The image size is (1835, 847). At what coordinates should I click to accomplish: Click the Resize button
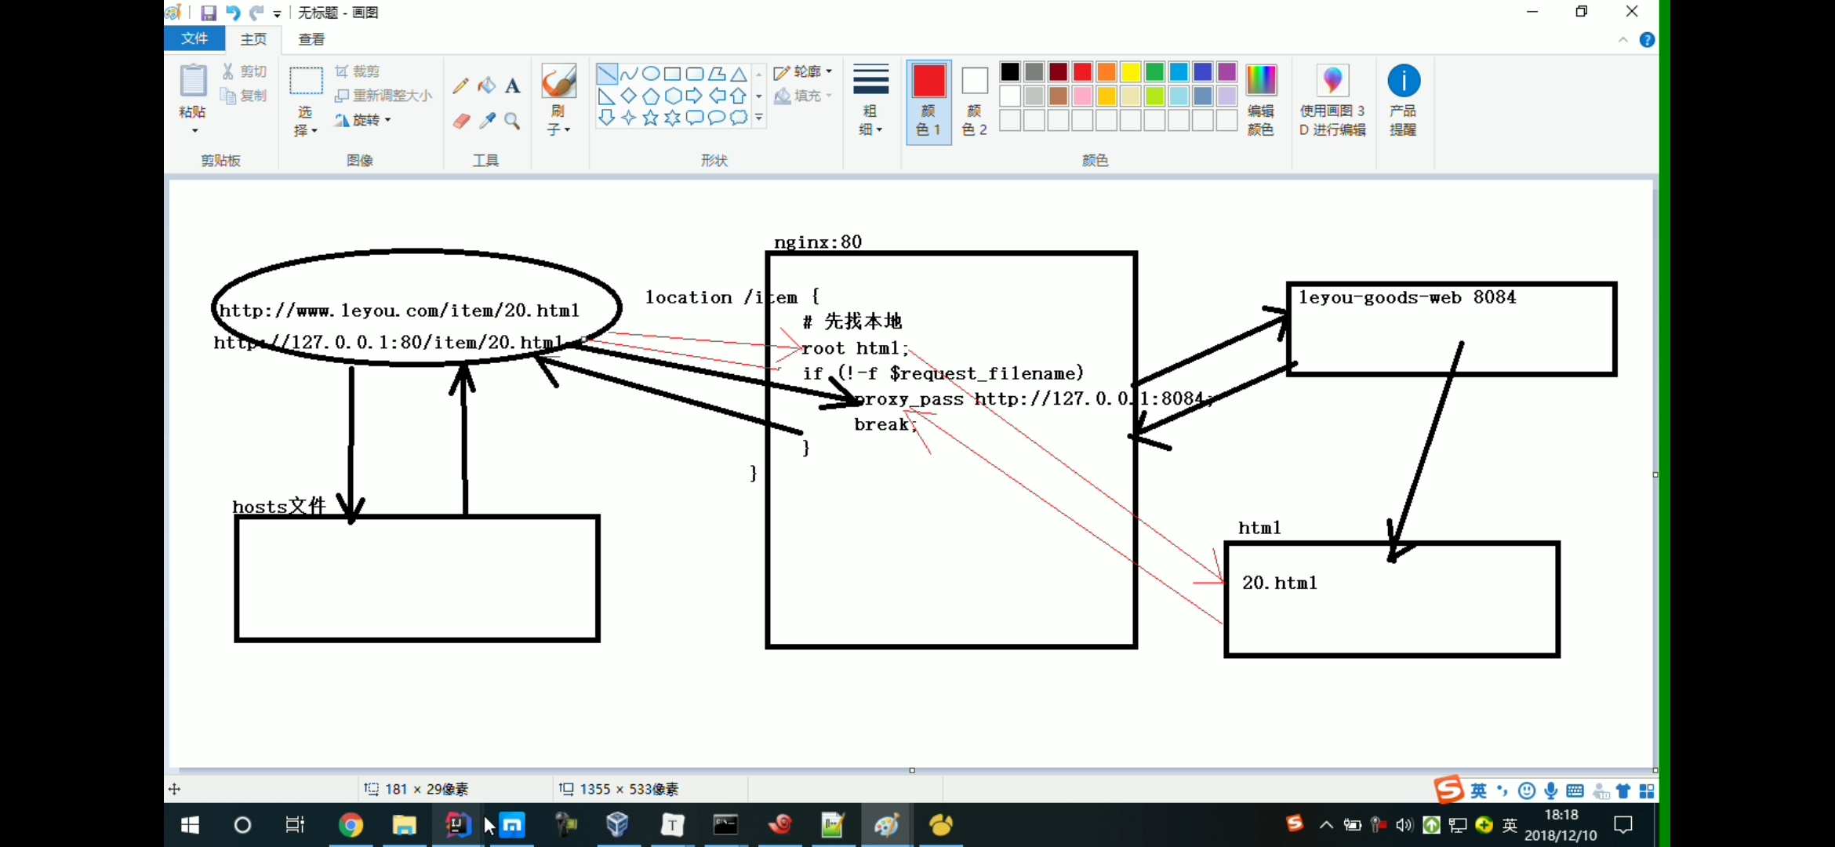tap(383, 96)
